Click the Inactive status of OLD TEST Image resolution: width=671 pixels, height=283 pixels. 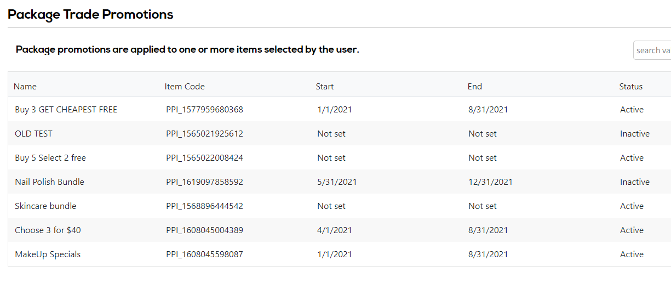pos(635,133)
